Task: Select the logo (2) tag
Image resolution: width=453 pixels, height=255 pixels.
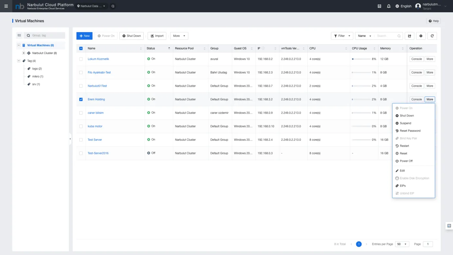Action: pyautogui.click(x=37, y=69)
